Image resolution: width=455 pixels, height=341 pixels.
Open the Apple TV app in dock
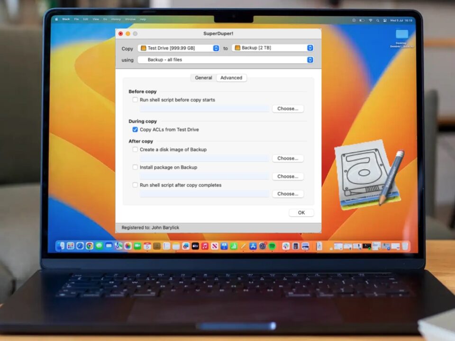195,246
